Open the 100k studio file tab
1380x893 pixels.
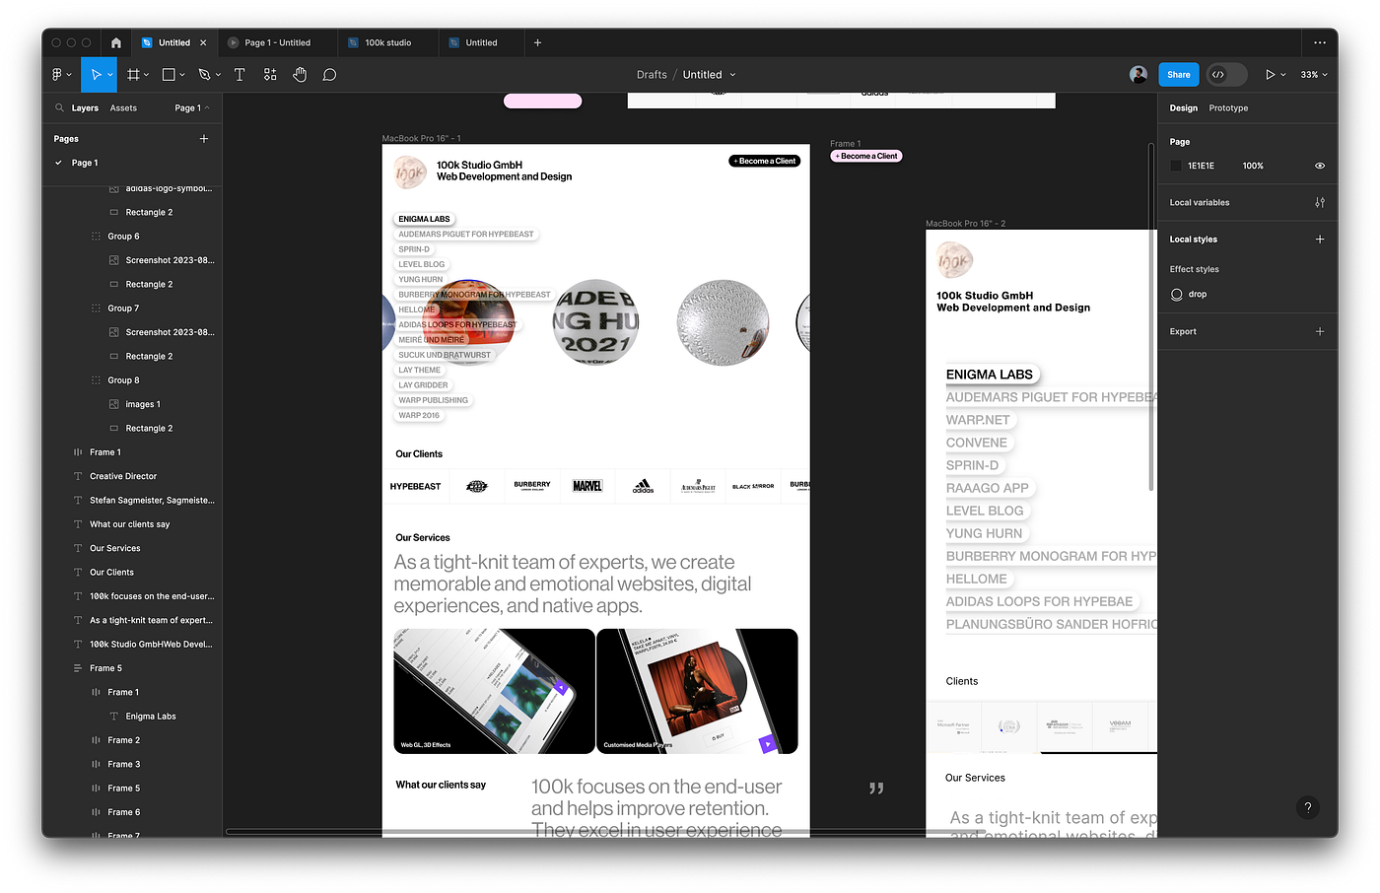[x=388, y=42]
